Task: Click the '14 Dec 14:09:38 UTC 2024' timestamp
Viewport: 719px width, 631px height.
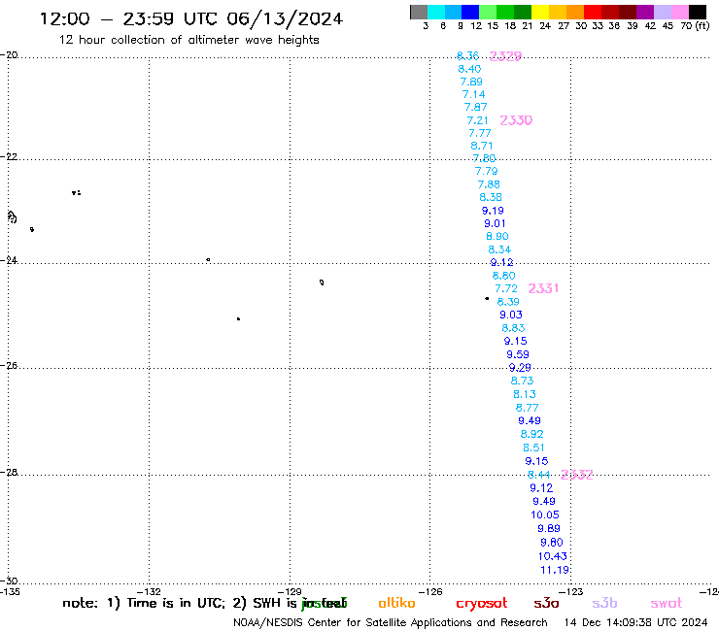Action: [635, 622]
